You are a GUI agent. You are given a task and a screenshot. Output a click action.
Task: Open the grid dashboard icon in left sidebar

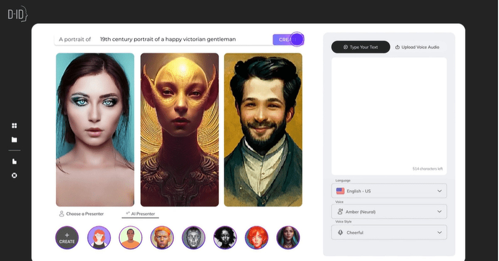[x=15, y=126]
